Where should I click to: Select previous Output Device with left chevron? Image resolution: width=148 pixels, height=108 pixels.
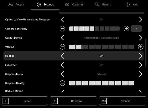(x=63, y=38)
